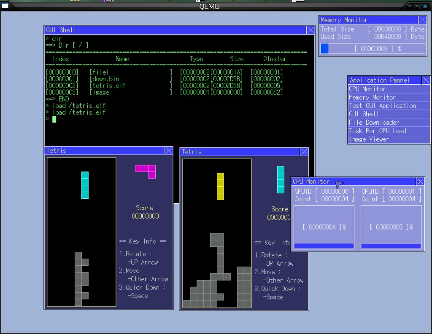Open CPU Monitor from Application Pannel
Image resolution: width=432 pixels, height=334 pixels.
click(389, 89)
